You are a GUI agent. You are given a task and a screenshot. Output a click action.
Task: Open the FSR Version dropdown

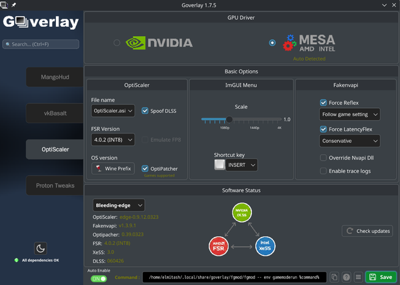coord(113,140)
